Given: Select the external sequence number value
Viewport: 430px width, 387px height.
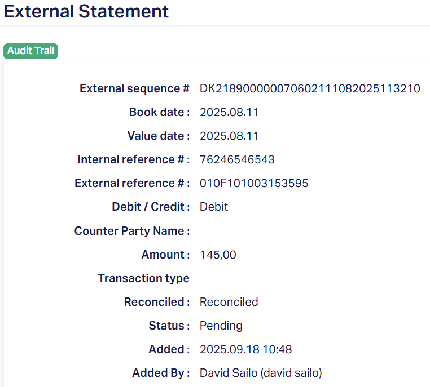Looking at the screenshot, I should pos(310,88).
